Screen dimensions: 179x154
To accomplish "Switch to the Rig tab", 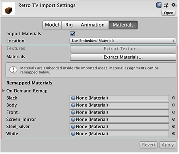I will pyautogui.click(x=69, y=25).
